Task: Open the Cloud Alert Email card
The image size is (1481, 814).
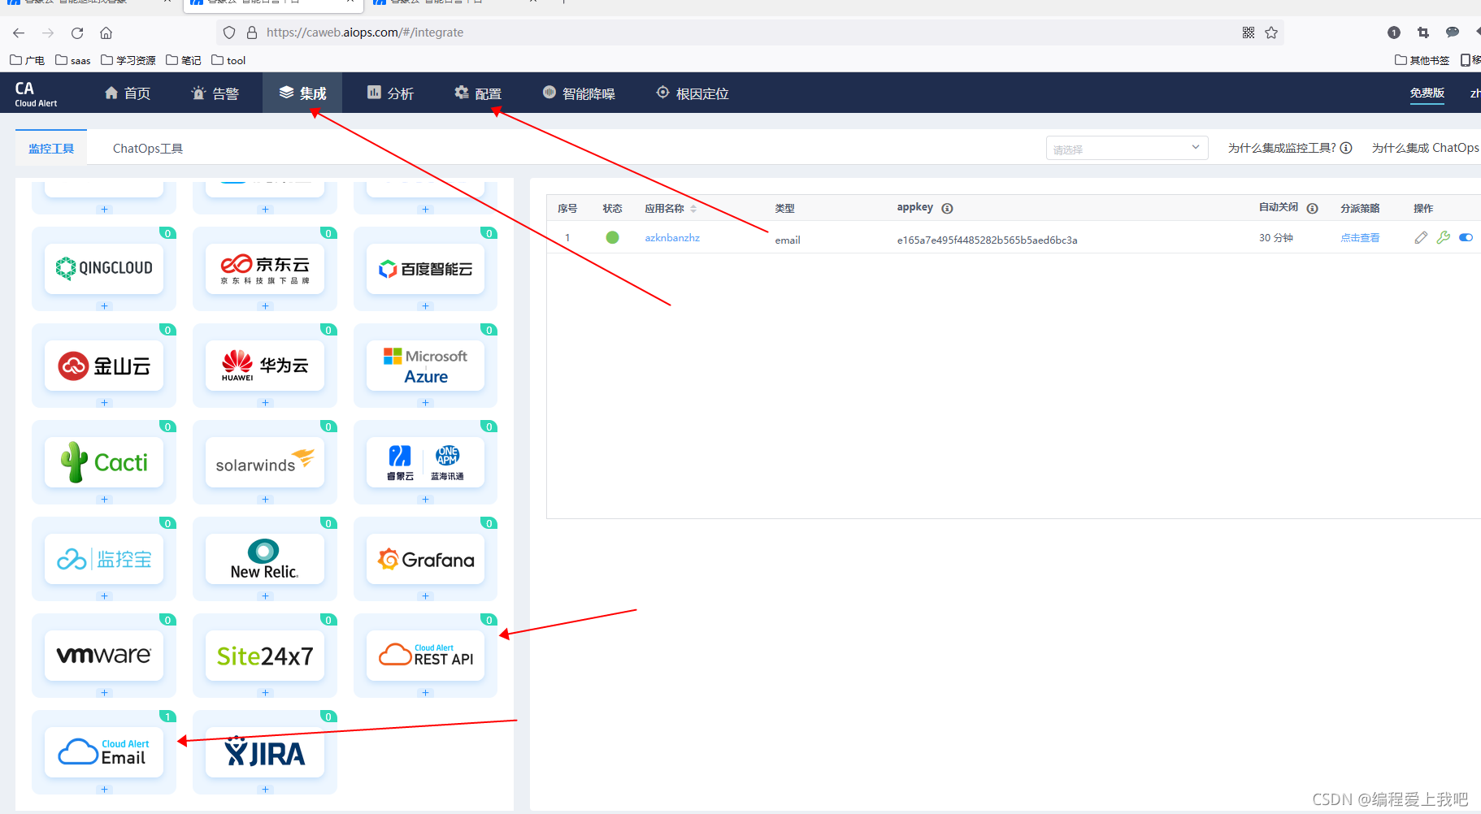Action: click(x=104, y=752)
